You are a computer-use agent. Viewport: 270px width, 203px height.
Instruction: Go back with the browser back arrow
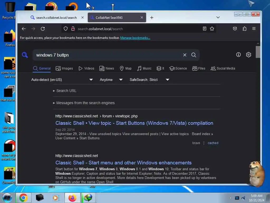coord(24,29)
